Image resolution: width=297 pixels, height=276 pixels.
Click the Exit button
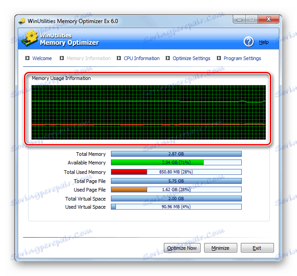pos(257,248)
